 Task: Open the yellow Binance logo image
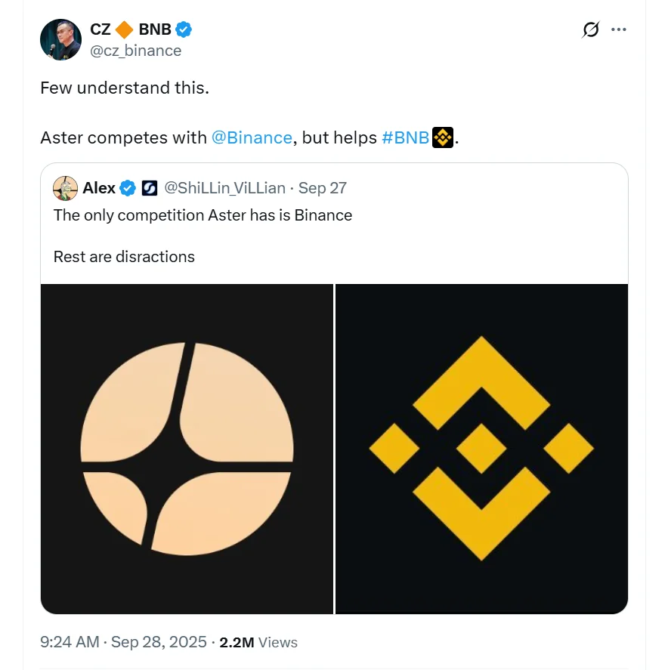481,449
